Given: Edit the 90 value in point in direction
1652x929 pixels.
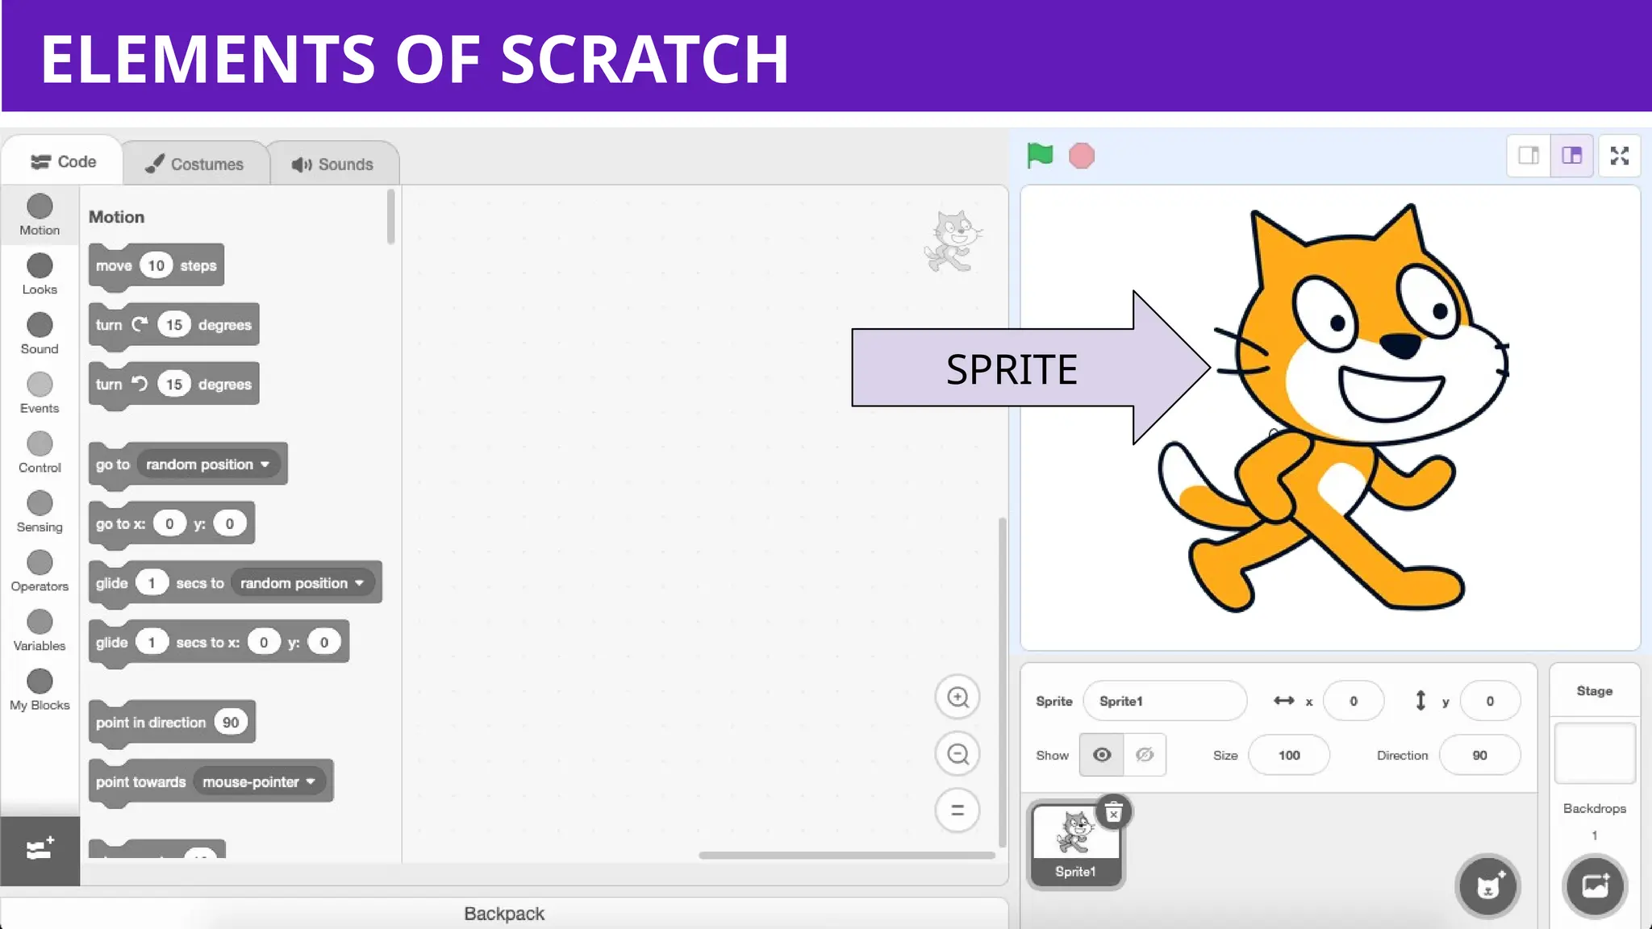Looking at the screenshot, I should tap(231, 723).
